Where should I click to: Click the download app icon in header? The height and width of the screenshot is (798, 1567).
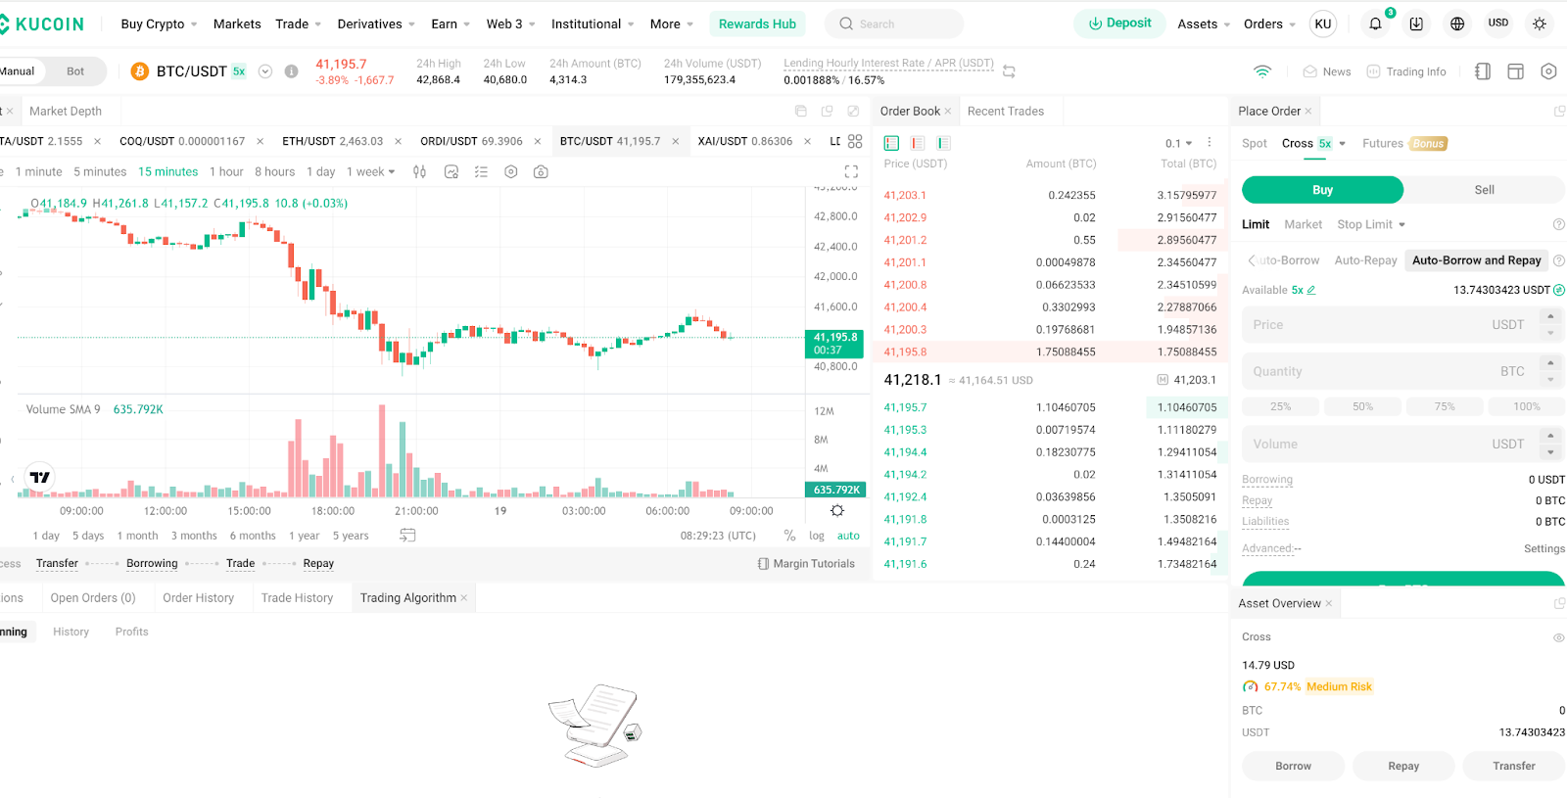[x=1416, y=23]
